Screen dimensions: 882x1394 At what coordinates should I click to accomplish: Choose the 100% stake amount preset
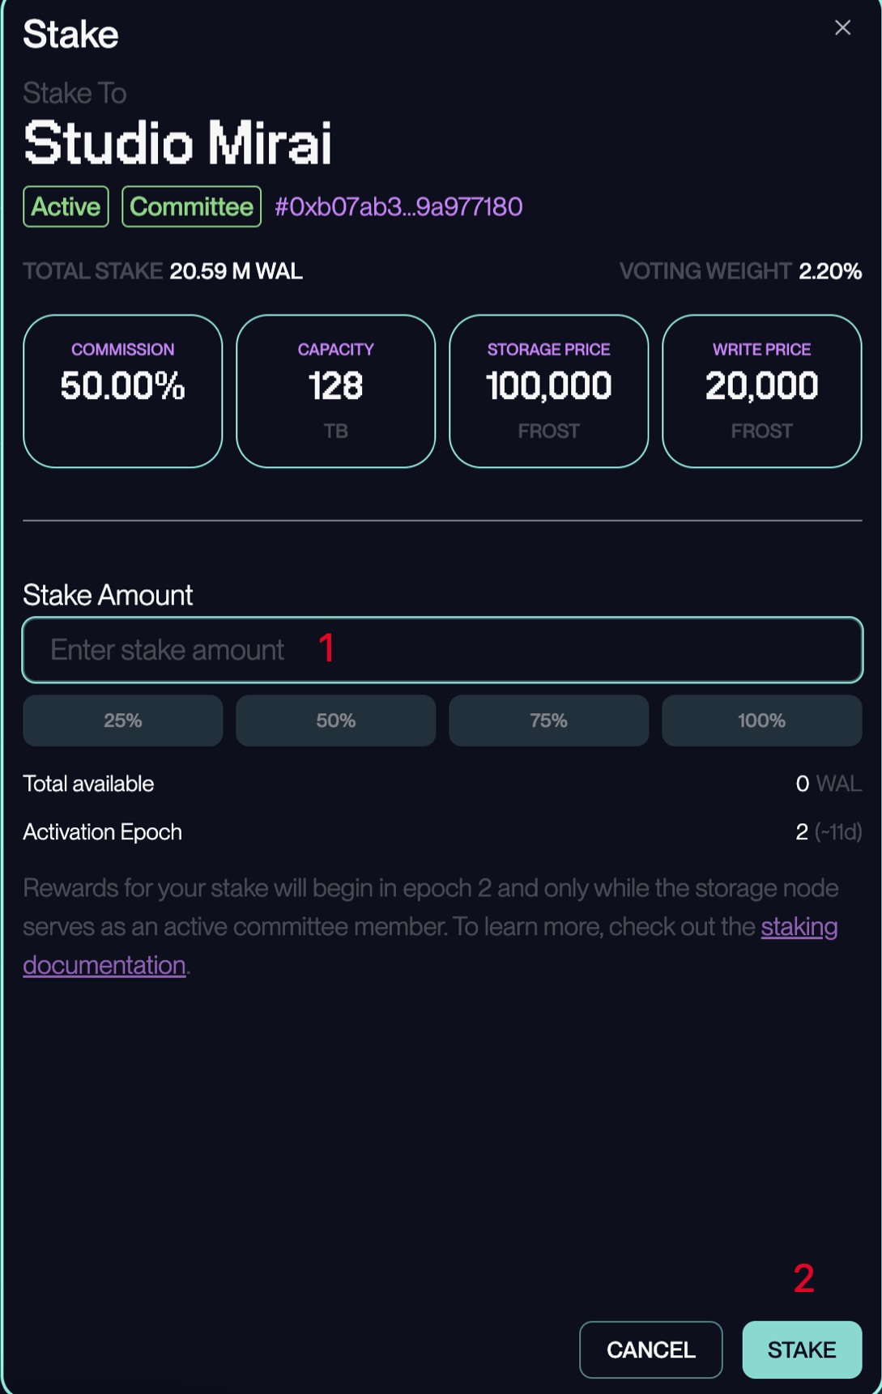(762, 720)
